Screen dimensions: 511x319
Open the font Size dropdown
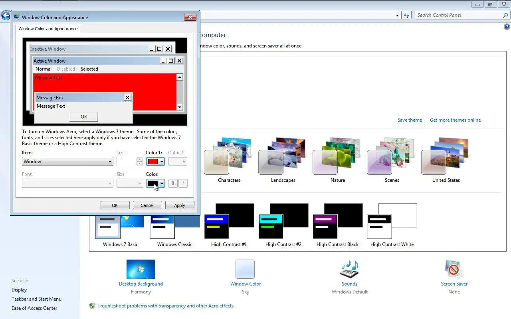[x=130, y=183]
